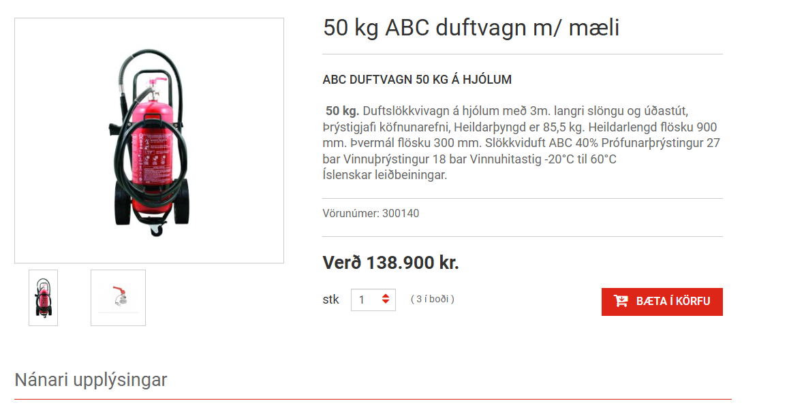
Task: Click the price 'Verð 138.900 kr.'
Action: coord(391,263)
